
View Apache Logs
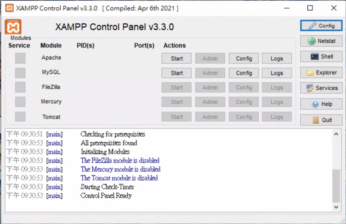(277, 58)
